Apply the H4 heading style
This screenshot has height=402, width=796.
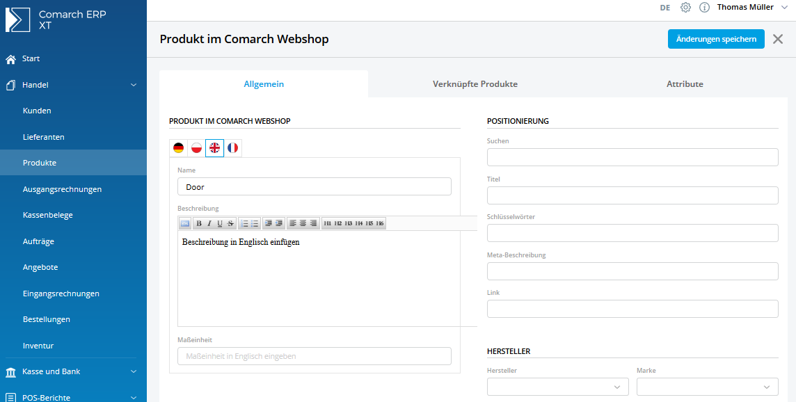[359, 223]
